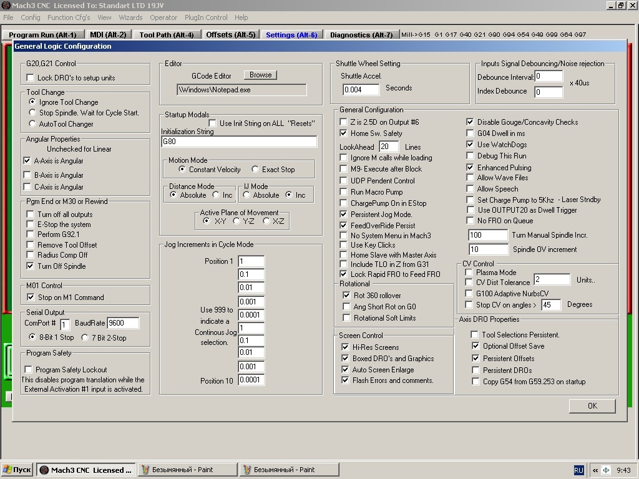Open the Config menu

(31, 17)
